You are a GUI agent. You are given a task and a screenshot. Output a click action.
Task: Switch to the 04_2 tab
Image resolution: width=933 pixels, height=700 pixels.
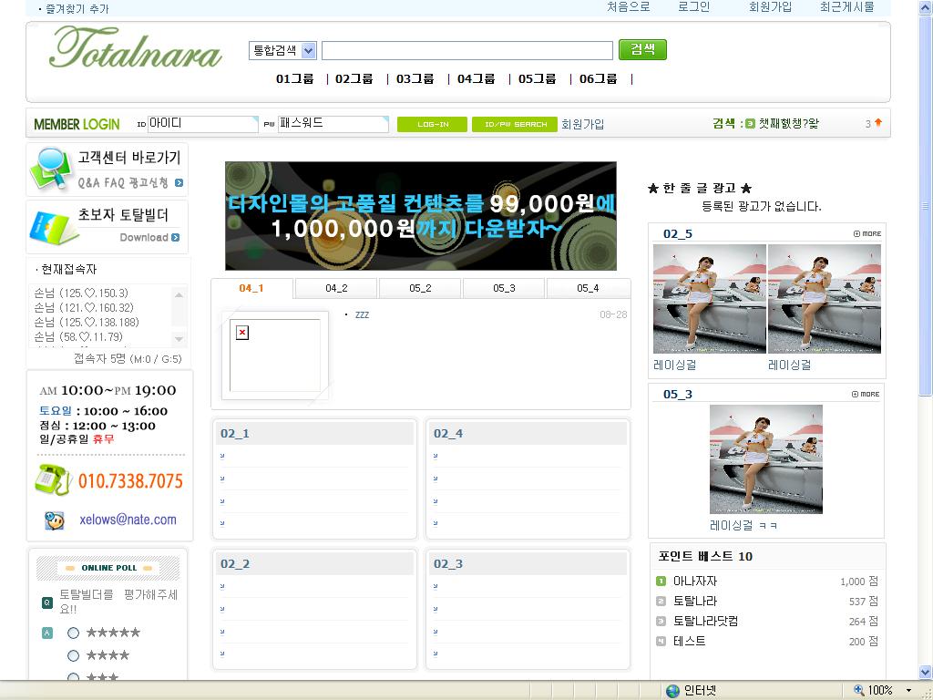click(x=336, y=288)
